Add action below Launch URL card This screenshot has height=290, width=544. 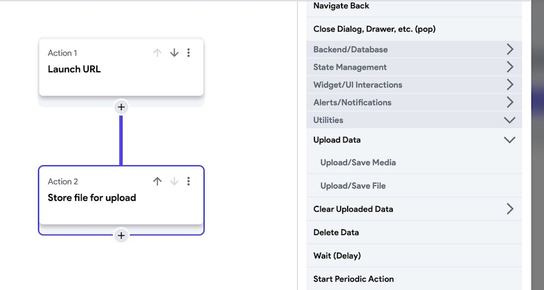tap(121, 107)
